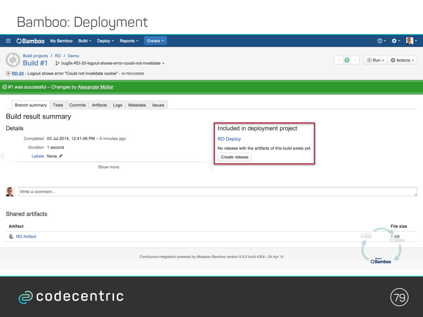Switch to the Logs tab

point(118,105)
